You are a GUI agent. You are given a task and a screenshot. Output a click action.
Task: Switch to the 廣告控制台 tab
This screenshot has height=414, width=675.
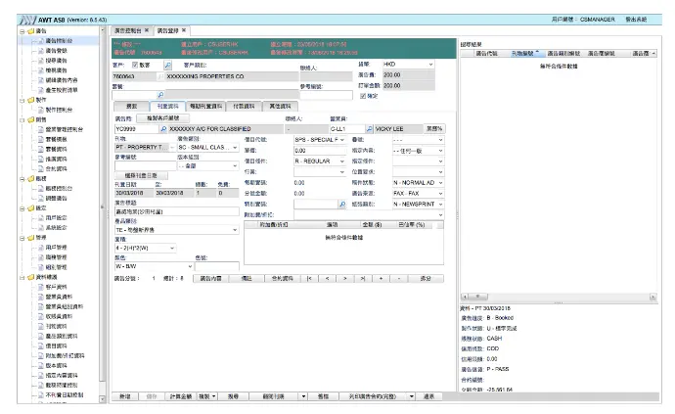point(127,31)
